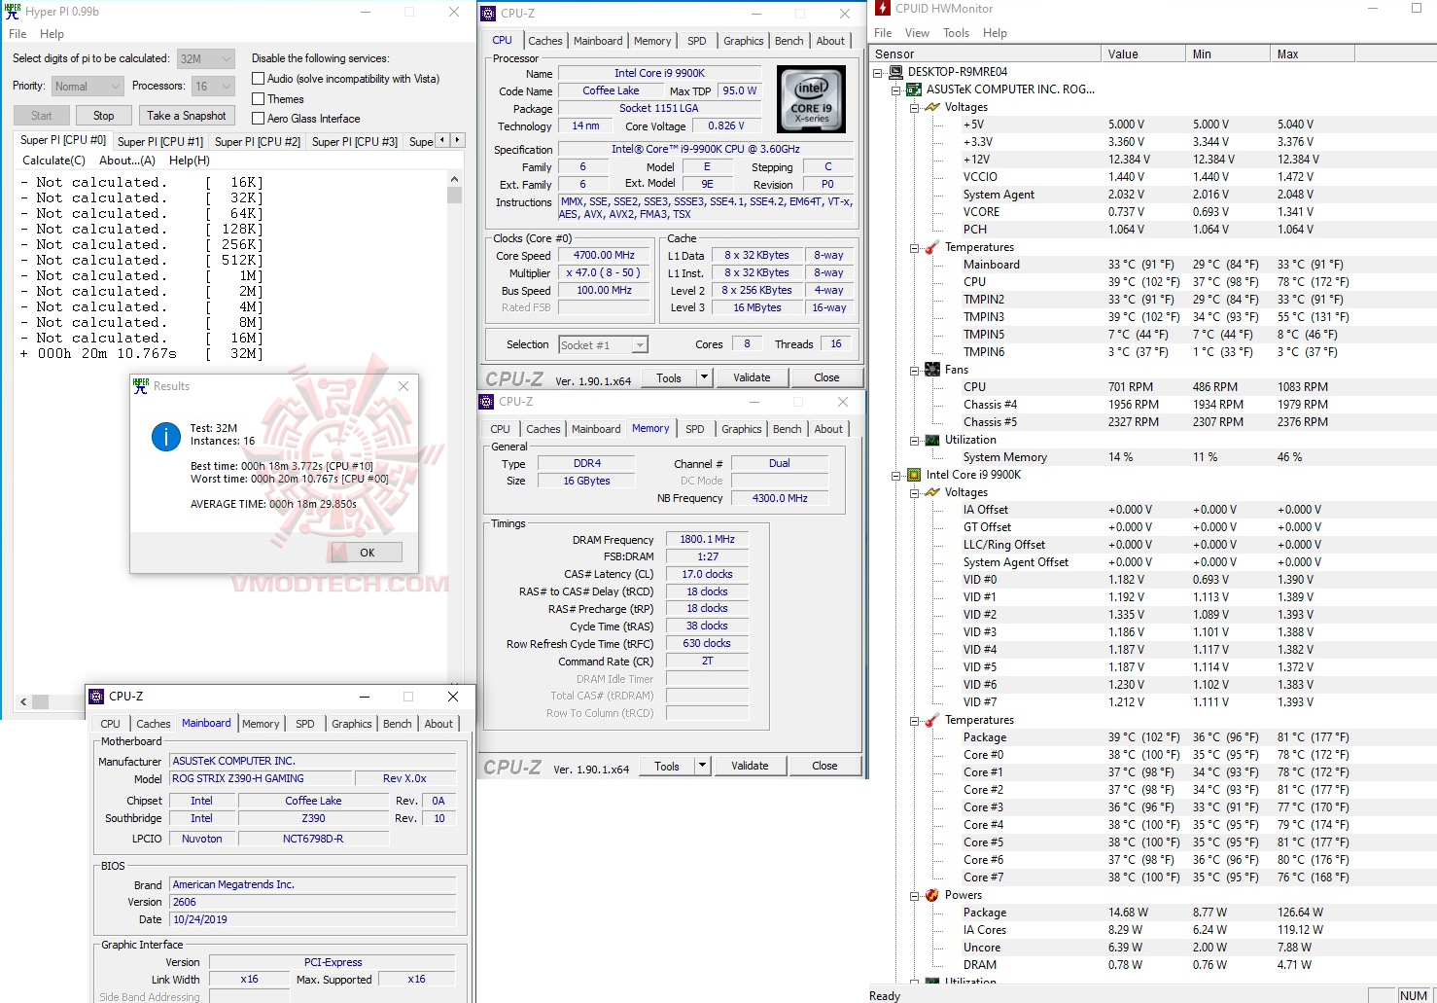Click Validate in the CPU-Z CPU window
Image resolution: width=1437 pixels, height=1003 pixels.
752,377
